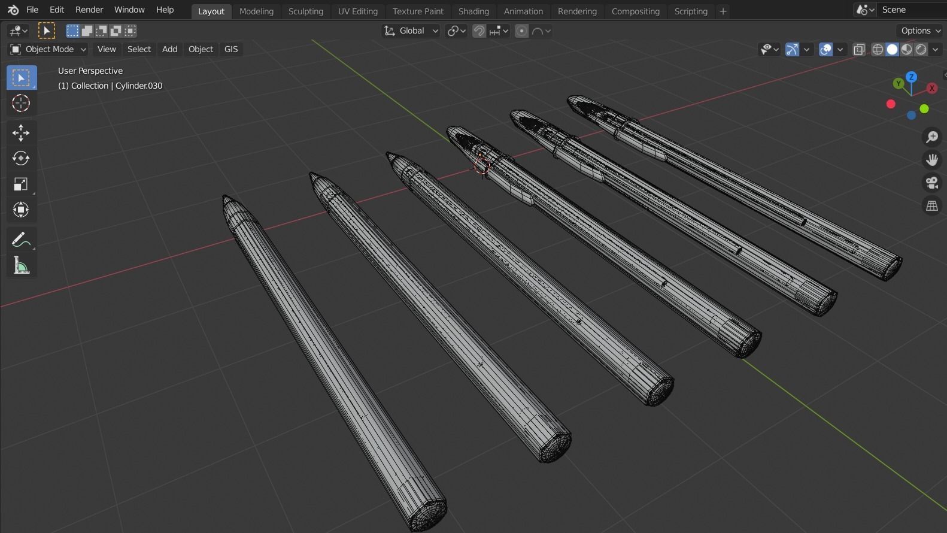Screen dimensions: 947x533
Task: Activate the Cursor tool in toolbar
Action: 21,104
